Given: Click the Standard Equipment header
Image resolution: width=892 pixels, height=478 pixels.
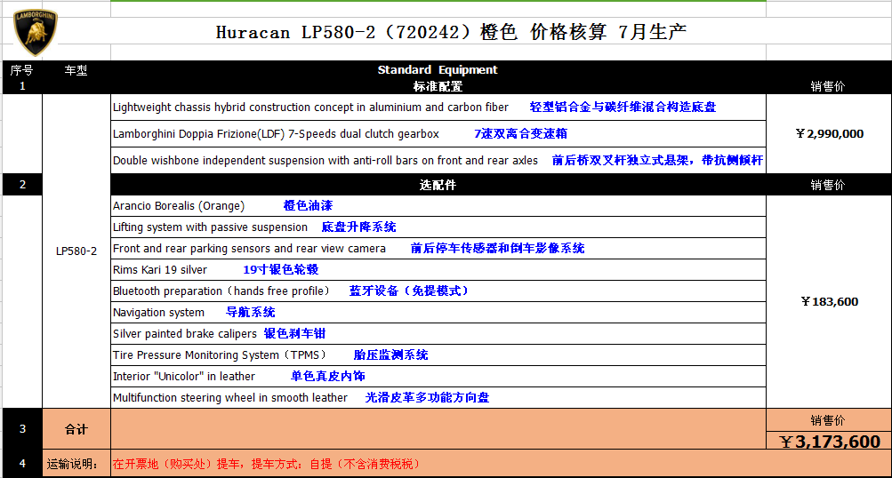Looking at the screenshot, I should [x=438, y=69].
